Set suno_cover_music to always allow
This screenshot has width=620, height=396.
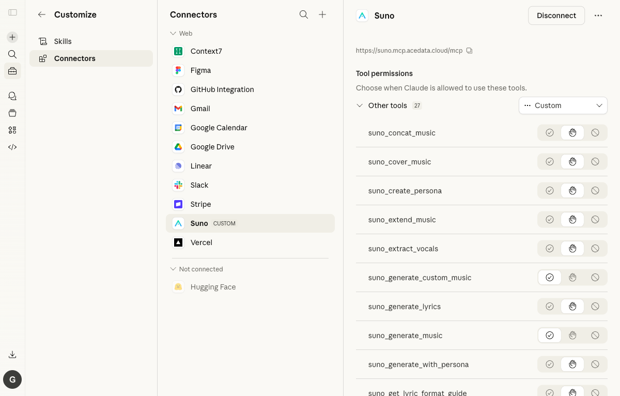[550, 162]
